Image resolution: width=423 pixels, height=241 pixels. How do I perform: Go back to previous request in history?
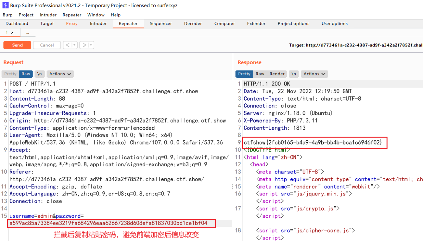[67, 45]
